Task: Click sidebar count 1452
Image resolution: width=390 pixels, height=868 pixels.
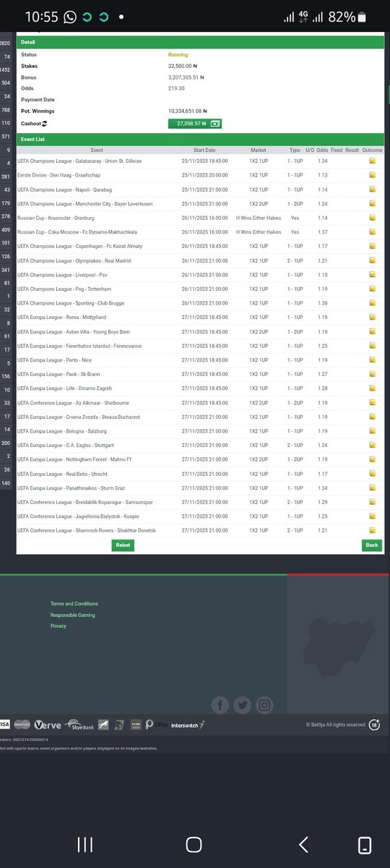Action: [5, 69]
